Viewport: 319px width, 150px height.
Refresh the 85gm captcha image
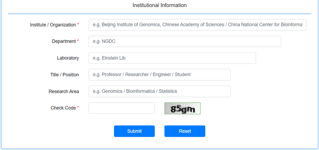(182, 109)
